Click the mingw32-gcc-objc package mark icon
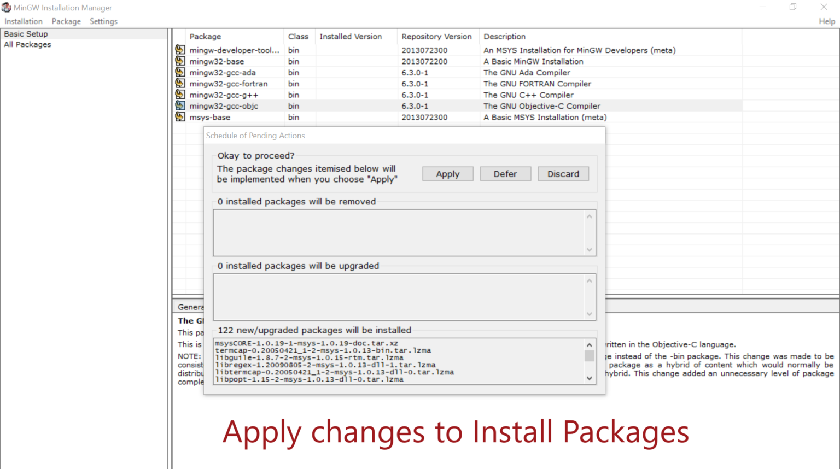Screen dimensions: 840x469 click(x=180, y=106)
